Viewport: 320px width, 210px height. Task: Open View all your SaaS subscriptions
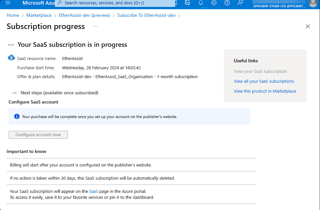click(264, 81)
